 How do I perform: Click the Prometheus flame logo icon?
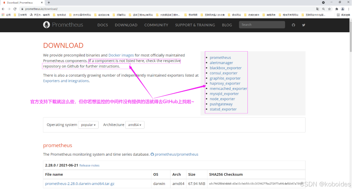46,25
